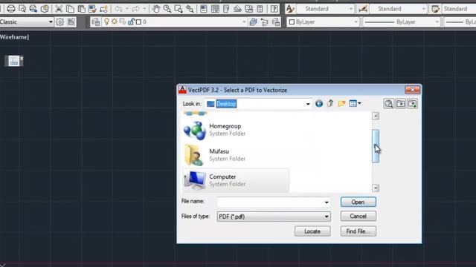Click Create New Folder icon
Image resolution: width=476 pixels, height=267 pixels.
[x=341, y=104]
